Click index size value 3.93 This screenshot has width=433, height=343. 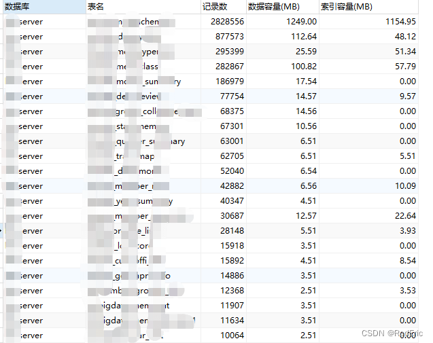(x=408, y=230)
